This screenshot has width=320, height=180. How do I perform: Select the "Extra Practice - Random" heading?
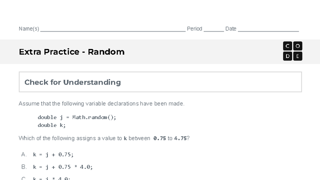tap(71, 52)
